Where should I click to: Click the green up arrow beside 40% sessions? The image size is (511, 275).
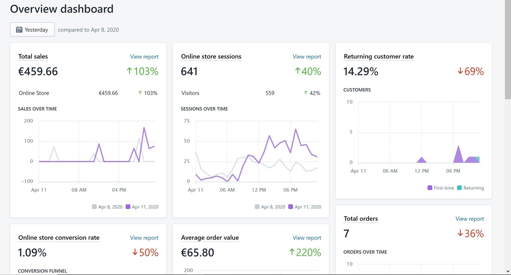pyautogui.click(x=297, y=71)
